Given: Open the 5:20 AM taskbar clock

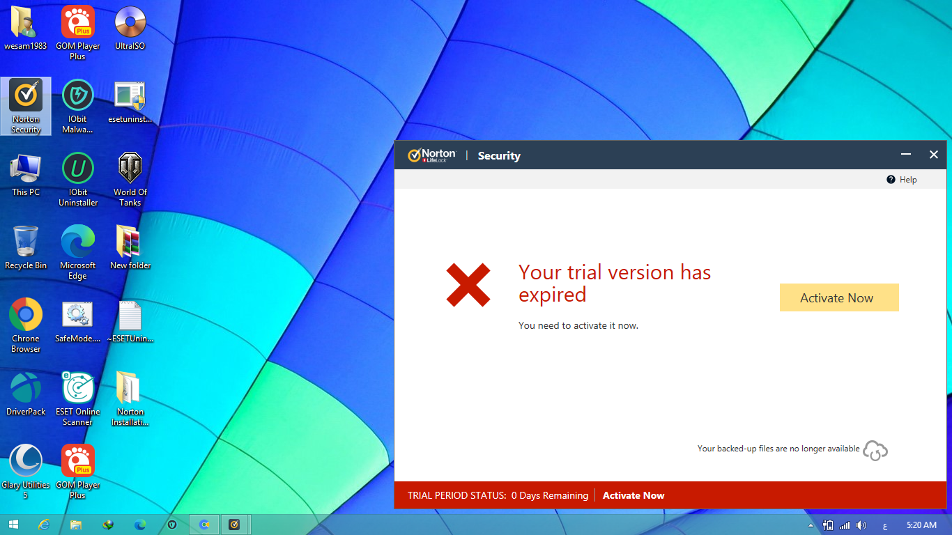Looking at the screenshot, I should pos(921,525).
